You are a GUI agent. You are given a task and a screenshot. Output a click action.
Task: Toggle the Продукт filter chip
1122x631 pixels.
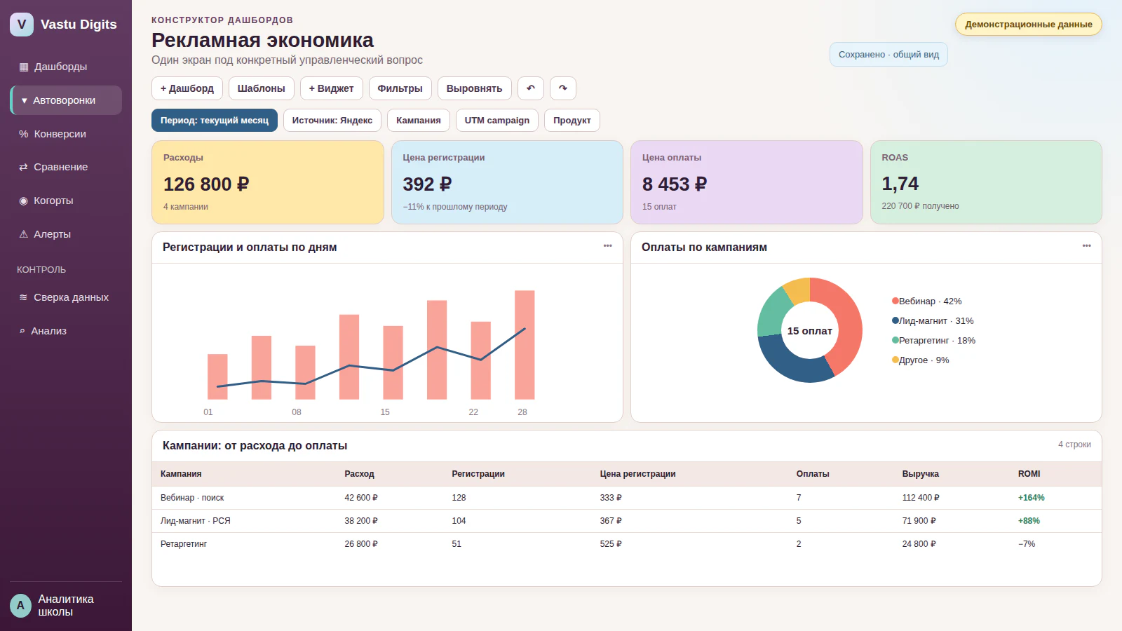[x=572, y=121]
